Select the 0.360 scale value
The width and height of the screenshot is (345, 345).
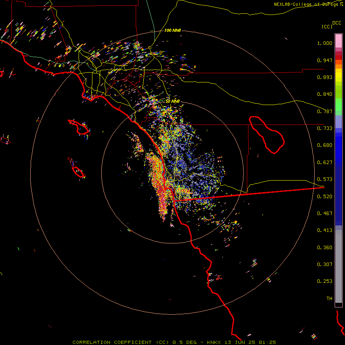point(325,248)
